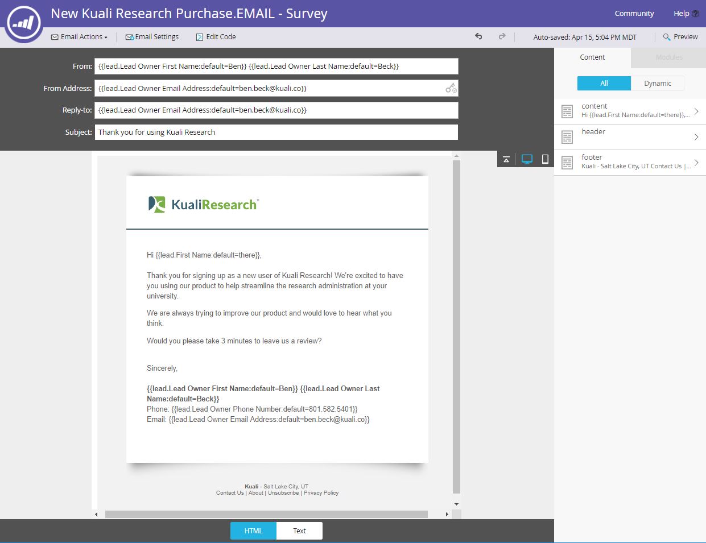Click the scroll up arrow

pos(456,155)
